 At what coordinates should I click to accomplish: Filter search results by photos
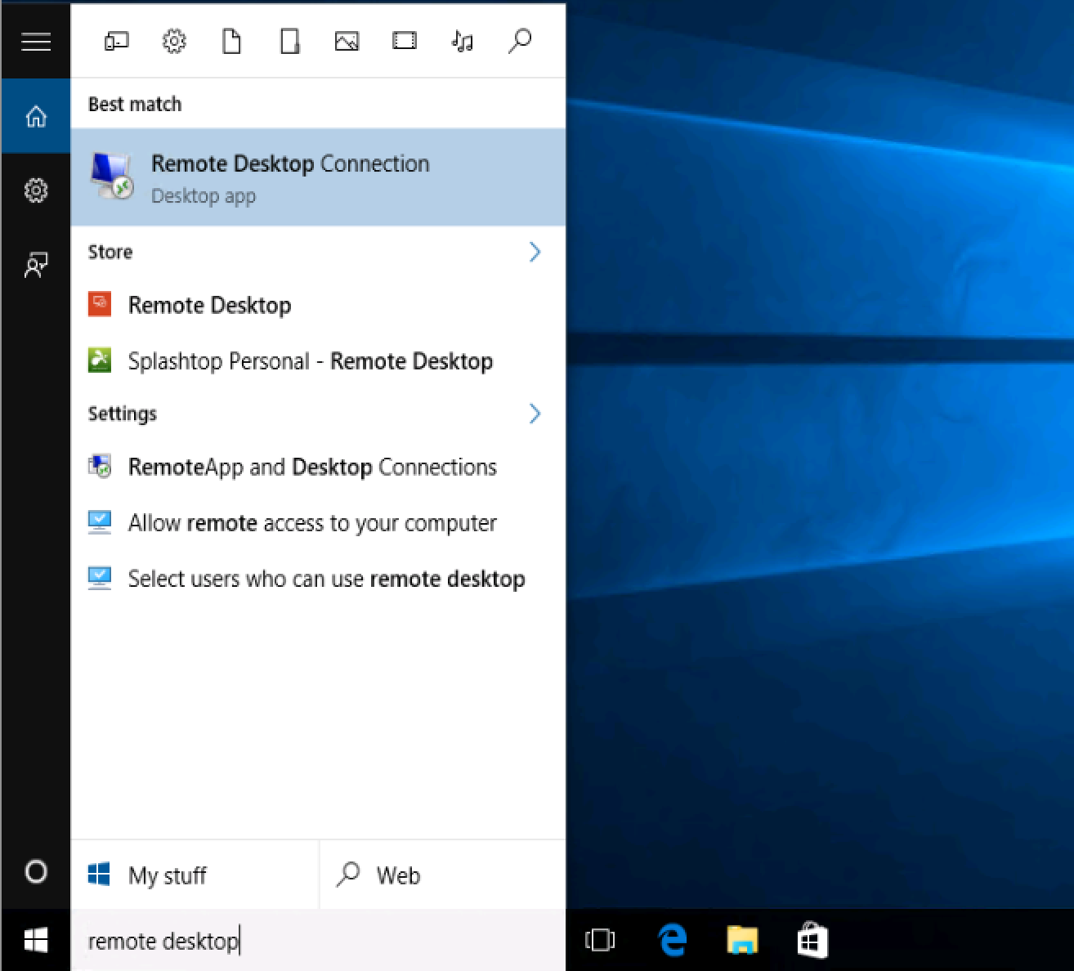coord(347,41)
